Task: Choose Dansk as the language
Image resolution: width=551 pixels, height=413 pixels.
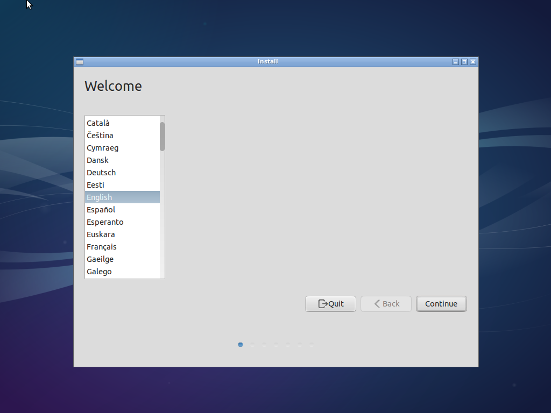Action: point(122,160)
